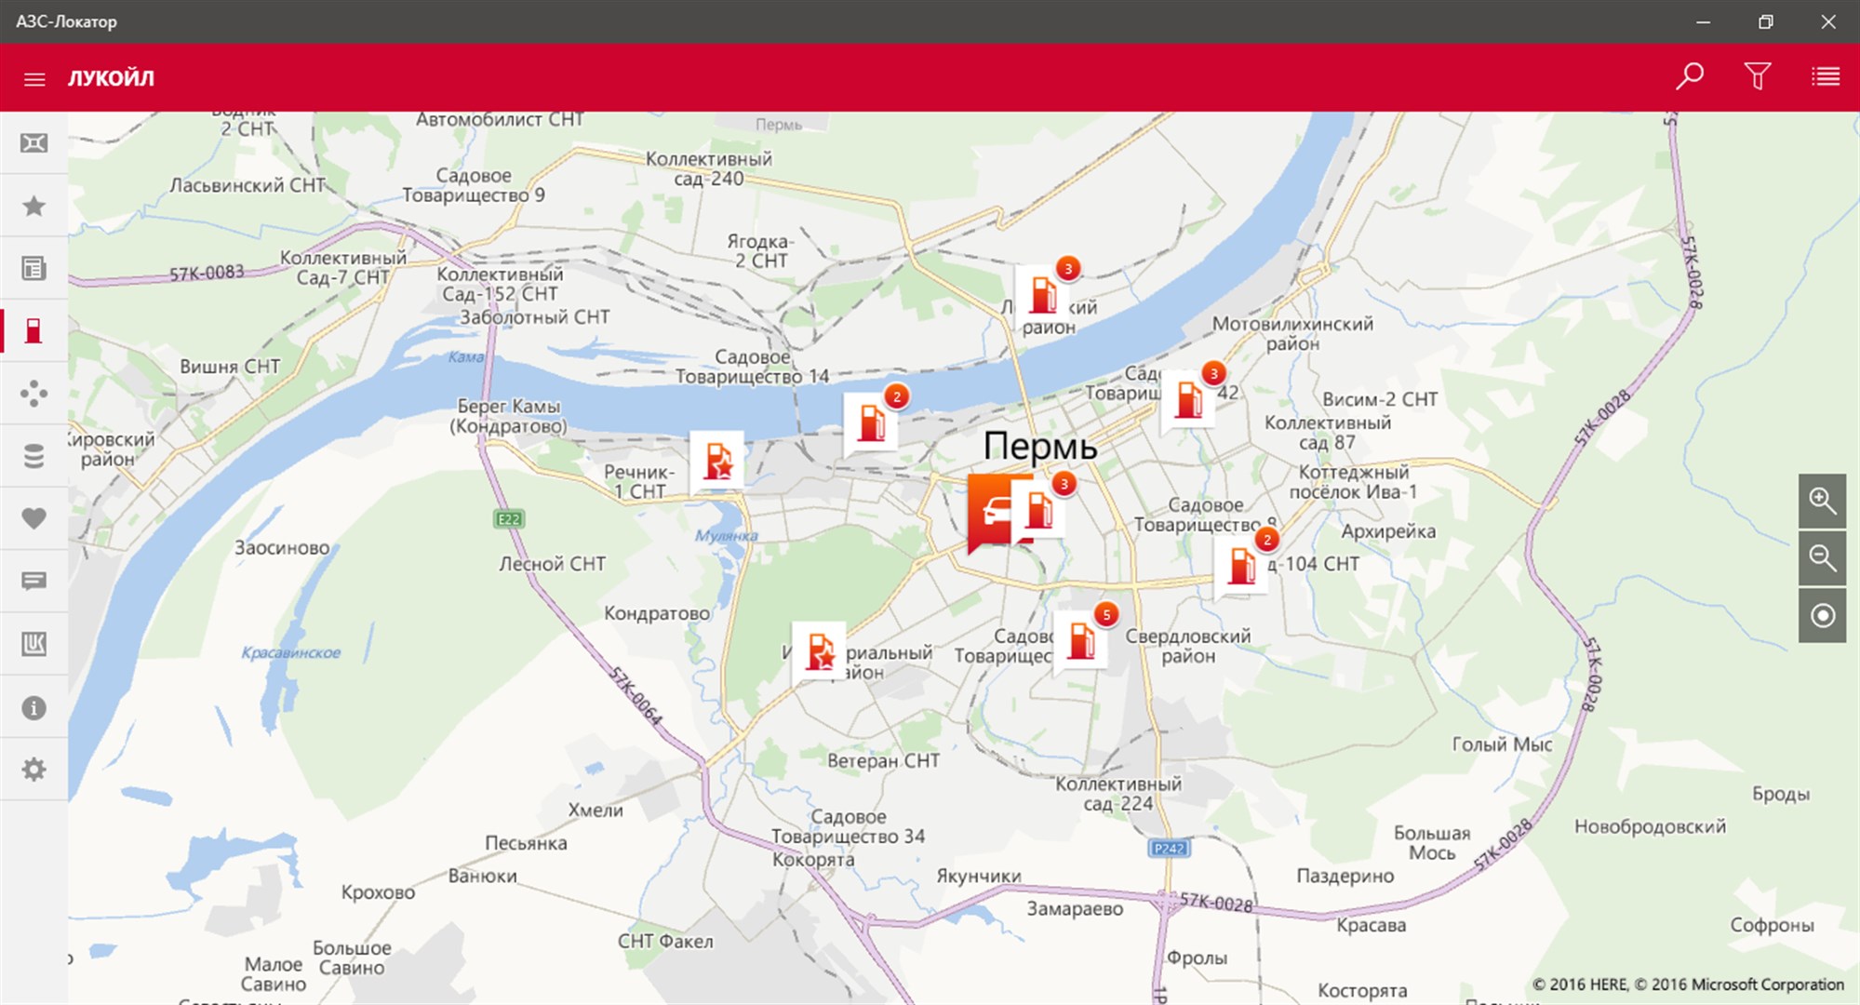The height and width of the screenshot is (1005, 1860).
Task: Click the search magnifier icon
Action: tap(1690, 76)
